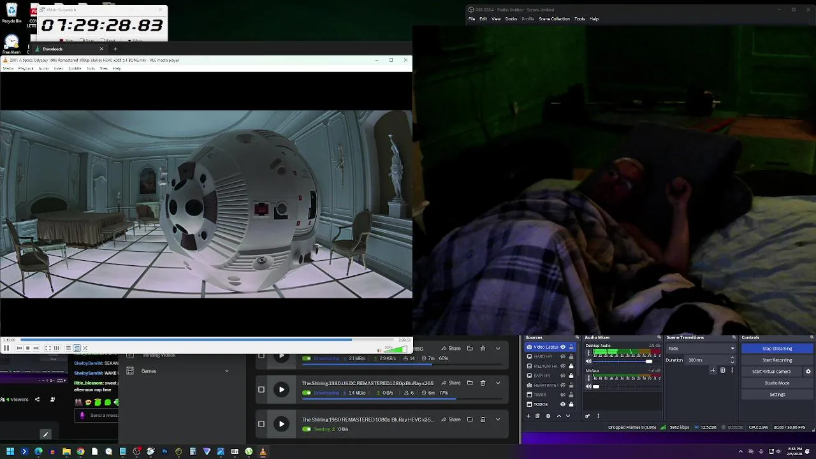Share The Shining HEVC x26 torrent
The width and height of the screenshot is (816, 459).
451,419
